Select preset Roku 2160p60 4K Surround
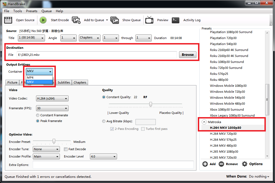 (229, 50)
